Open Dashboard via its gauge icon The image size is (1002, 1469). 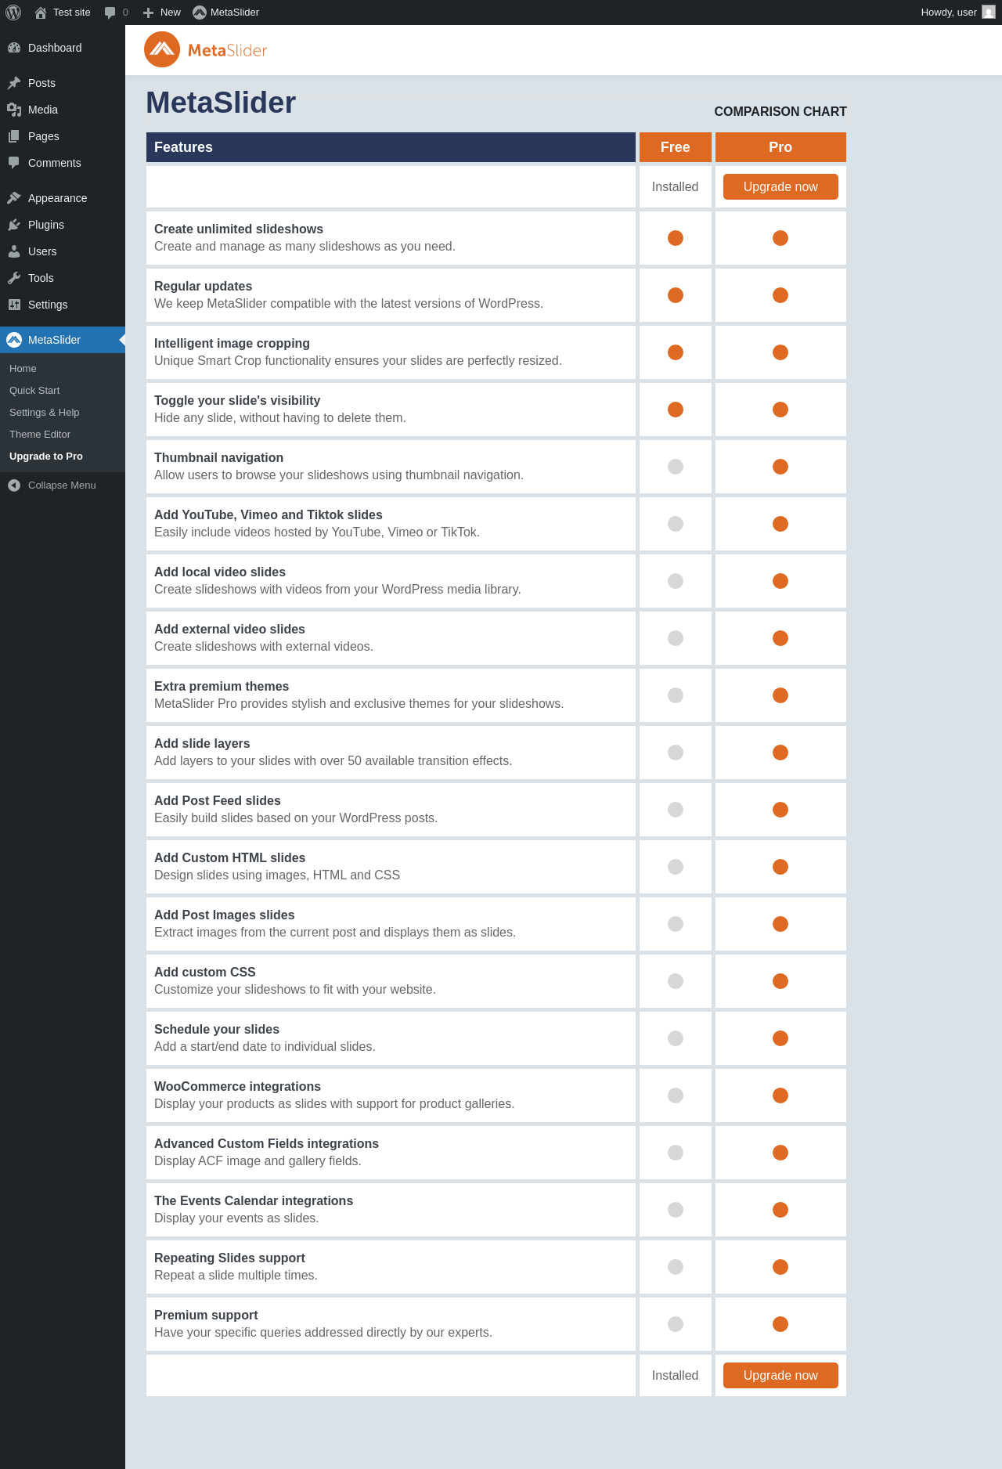click(x=14, y=48)
